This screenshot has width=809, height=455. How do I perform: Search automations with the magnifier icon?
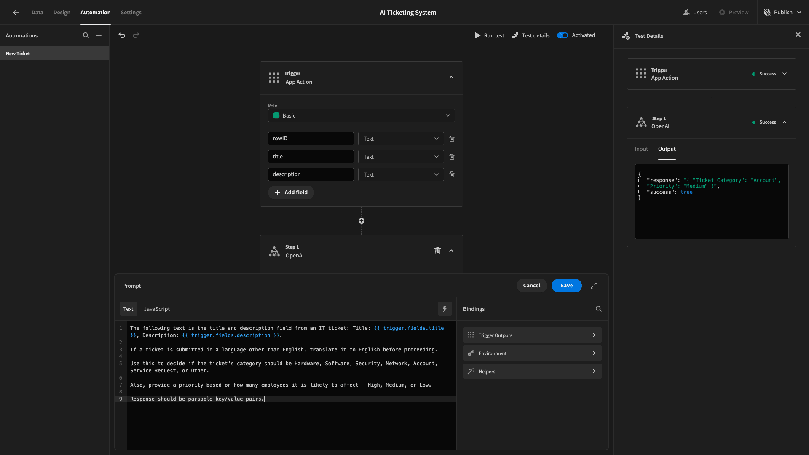pyautogui.click(x=86, y=35)
